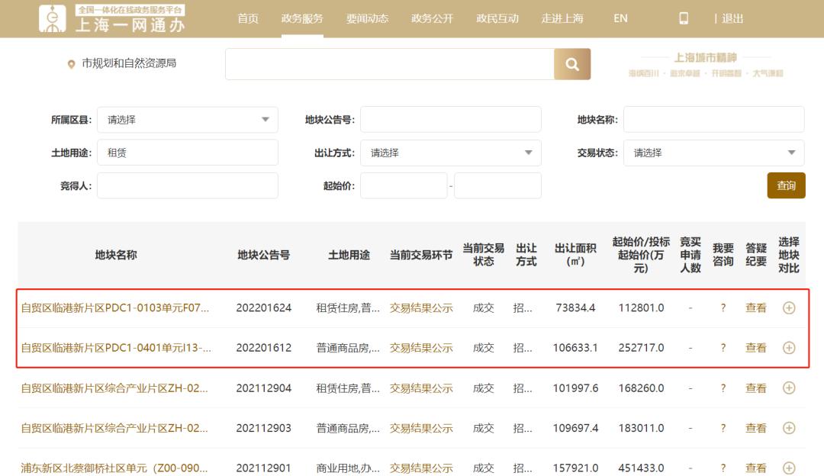Switch to the 政务服务 nav tab
Screen dimensions: 824x476
point(302,18)
